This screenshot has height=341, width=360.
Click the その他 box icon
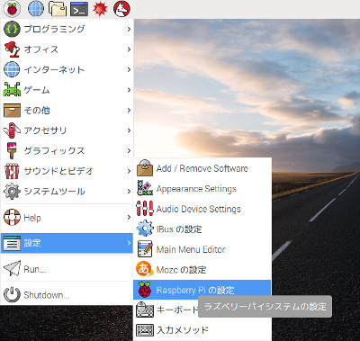pyautogui.click(x=12, y=110)
